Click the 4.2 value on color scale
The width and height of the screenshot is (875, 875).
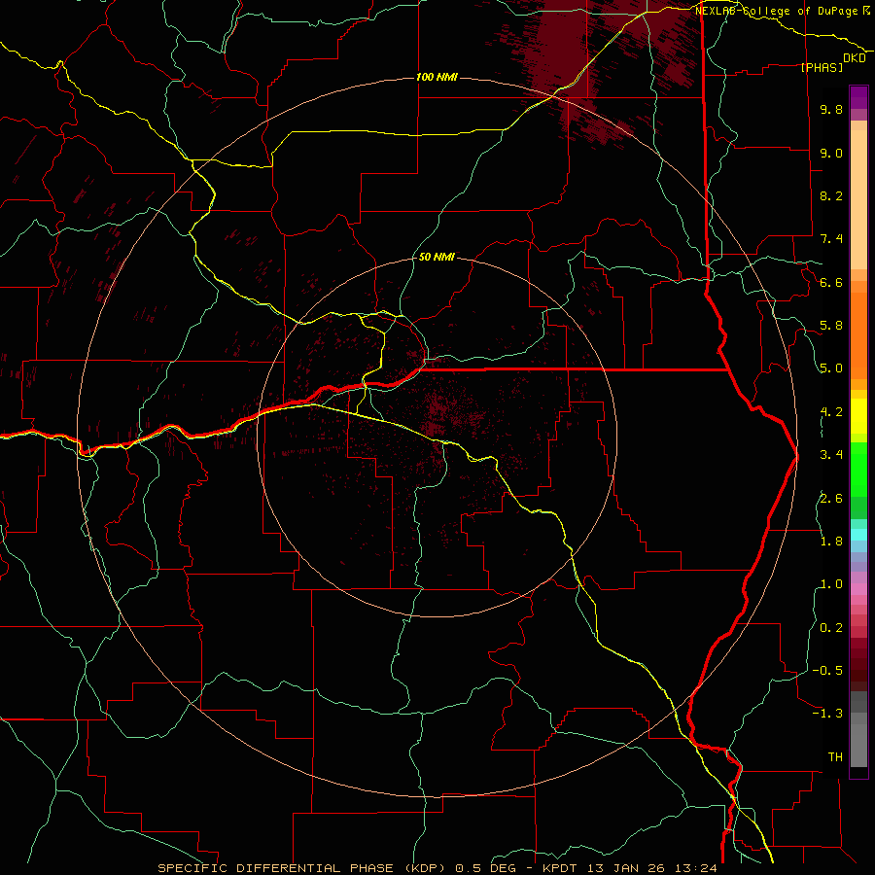pyautogui.click(x=831, y=412)
